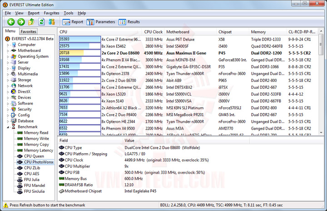Click the Up one level toolbar icon
327x211 pixels.
[x=31, y=22]
